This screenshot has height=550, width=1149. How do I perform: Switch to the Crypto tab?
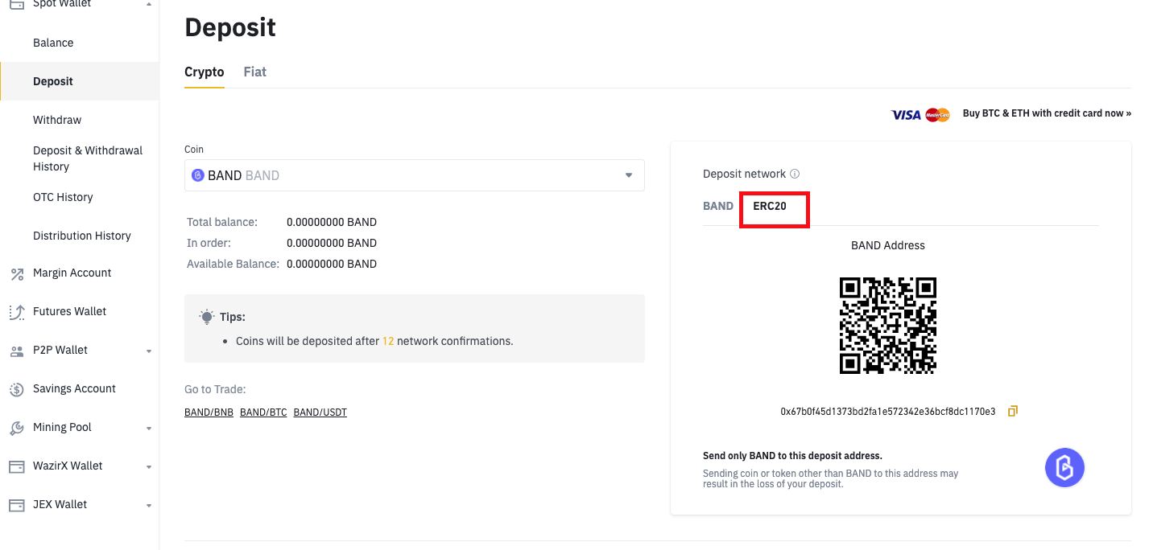[x=205, y=72]
